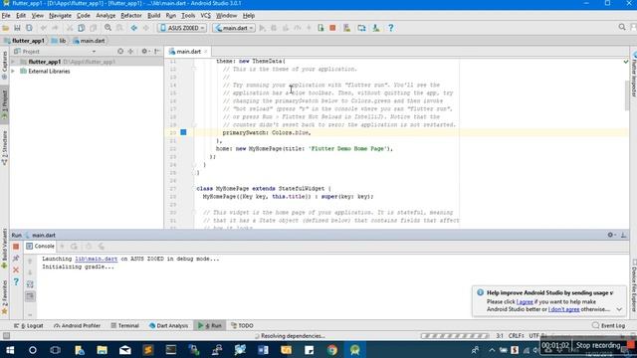Open SDK Manager download icon
637x358 pixels.
(x=376, y=28)
